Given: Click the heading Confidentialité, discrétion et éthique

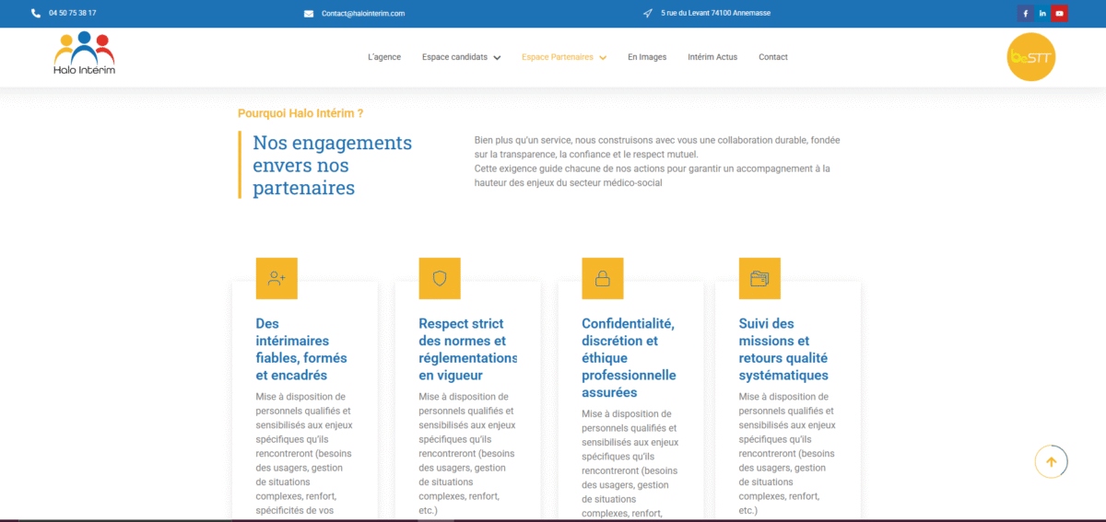Looking at the screenshot, I should pyautogui.click(x=629, y=358).
